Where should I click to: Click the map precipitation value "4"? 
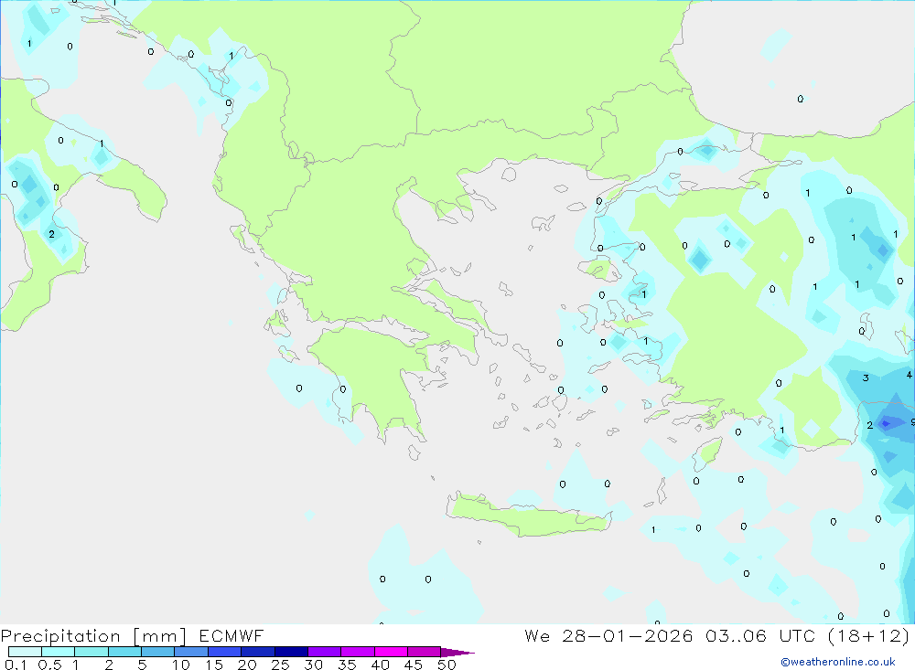tap(910, 375)
